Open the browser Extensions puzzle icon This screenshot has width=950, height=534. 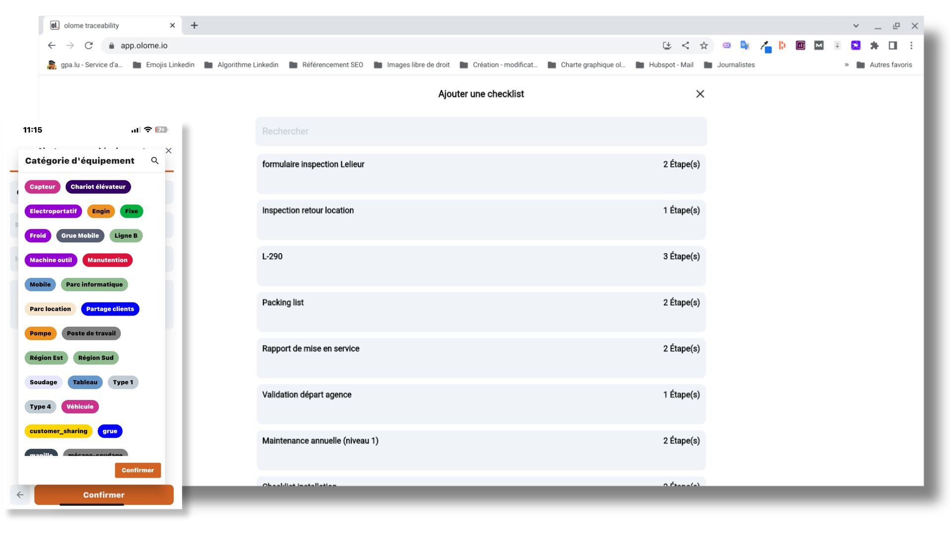pos(874,45)
